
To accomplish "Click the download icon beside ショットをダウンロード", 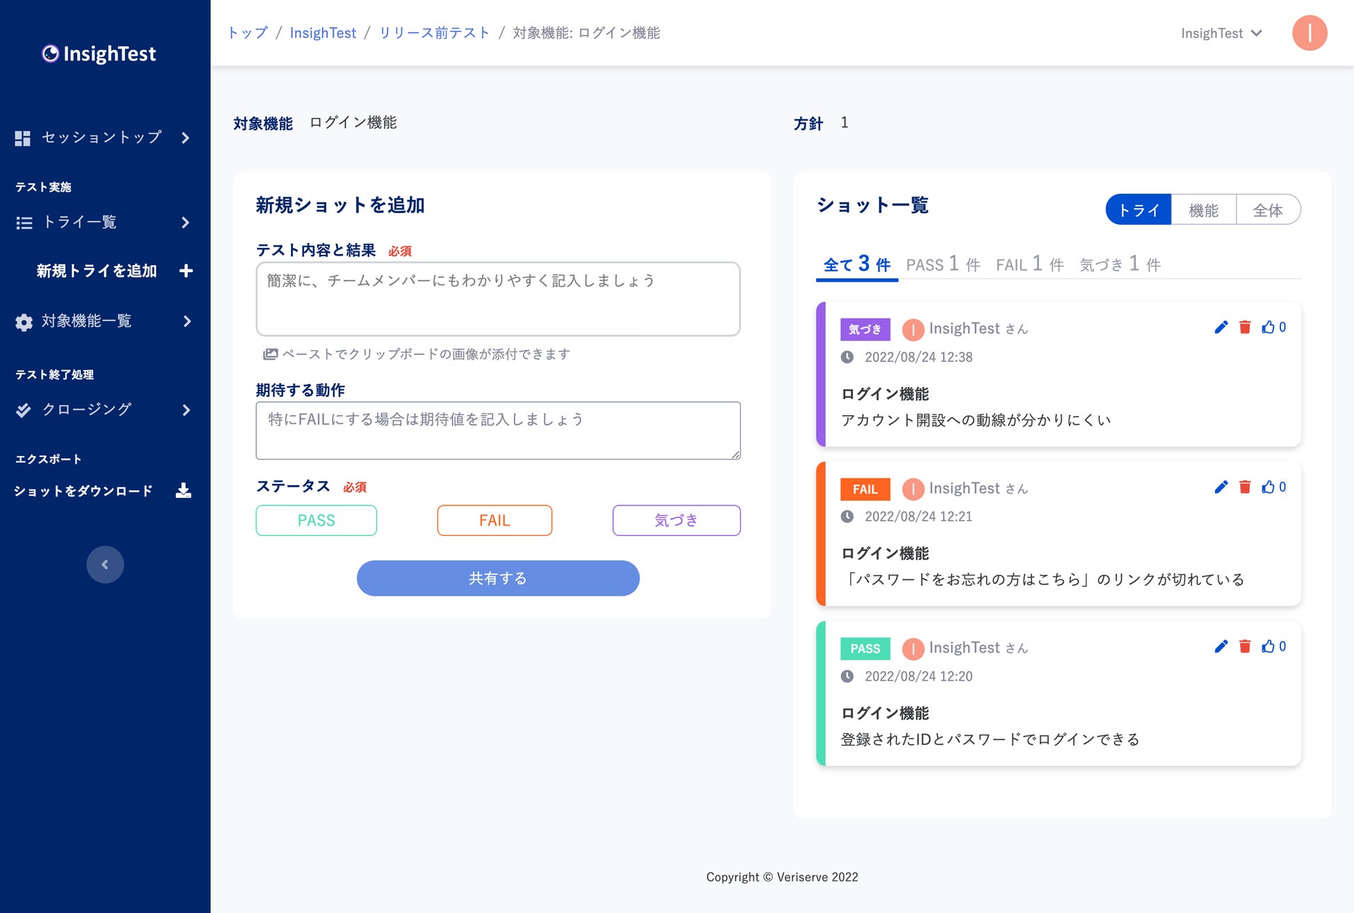I will click(183, 491).
